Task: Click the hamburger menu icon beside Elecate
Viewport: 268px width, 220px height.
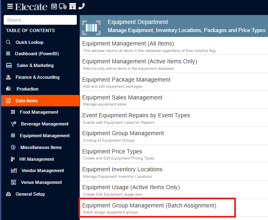Action: click(10, 6)
